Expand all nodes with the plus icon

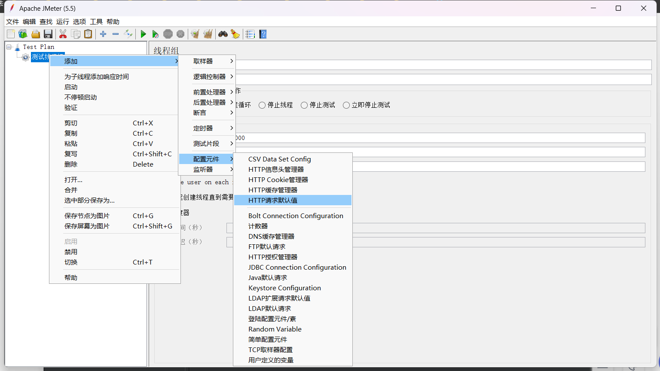click(103, 34)
